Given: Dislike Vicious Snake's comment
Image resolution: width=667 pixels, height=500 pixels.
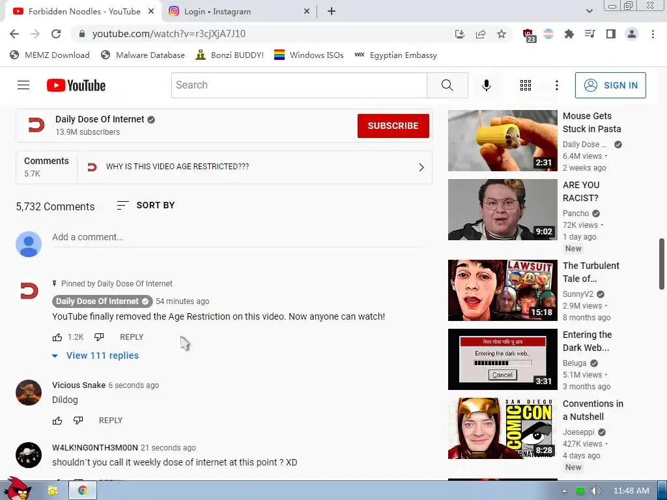Looking at the screenshot, I should (78, 421).
